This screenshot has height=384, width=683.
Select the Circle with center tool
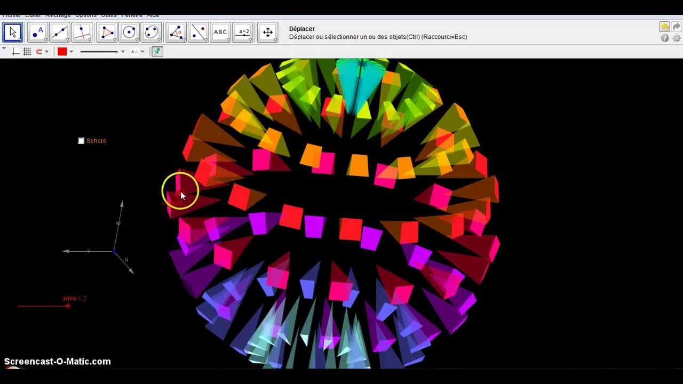pos(130,33)
